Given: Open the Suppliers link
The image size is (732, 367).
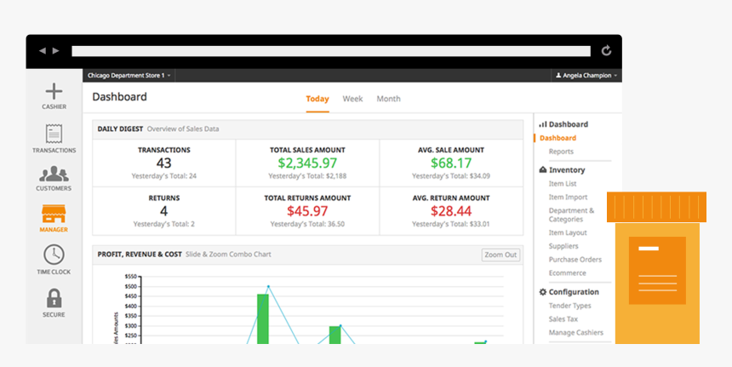Looking at the screenshot, I should (563, 246).
